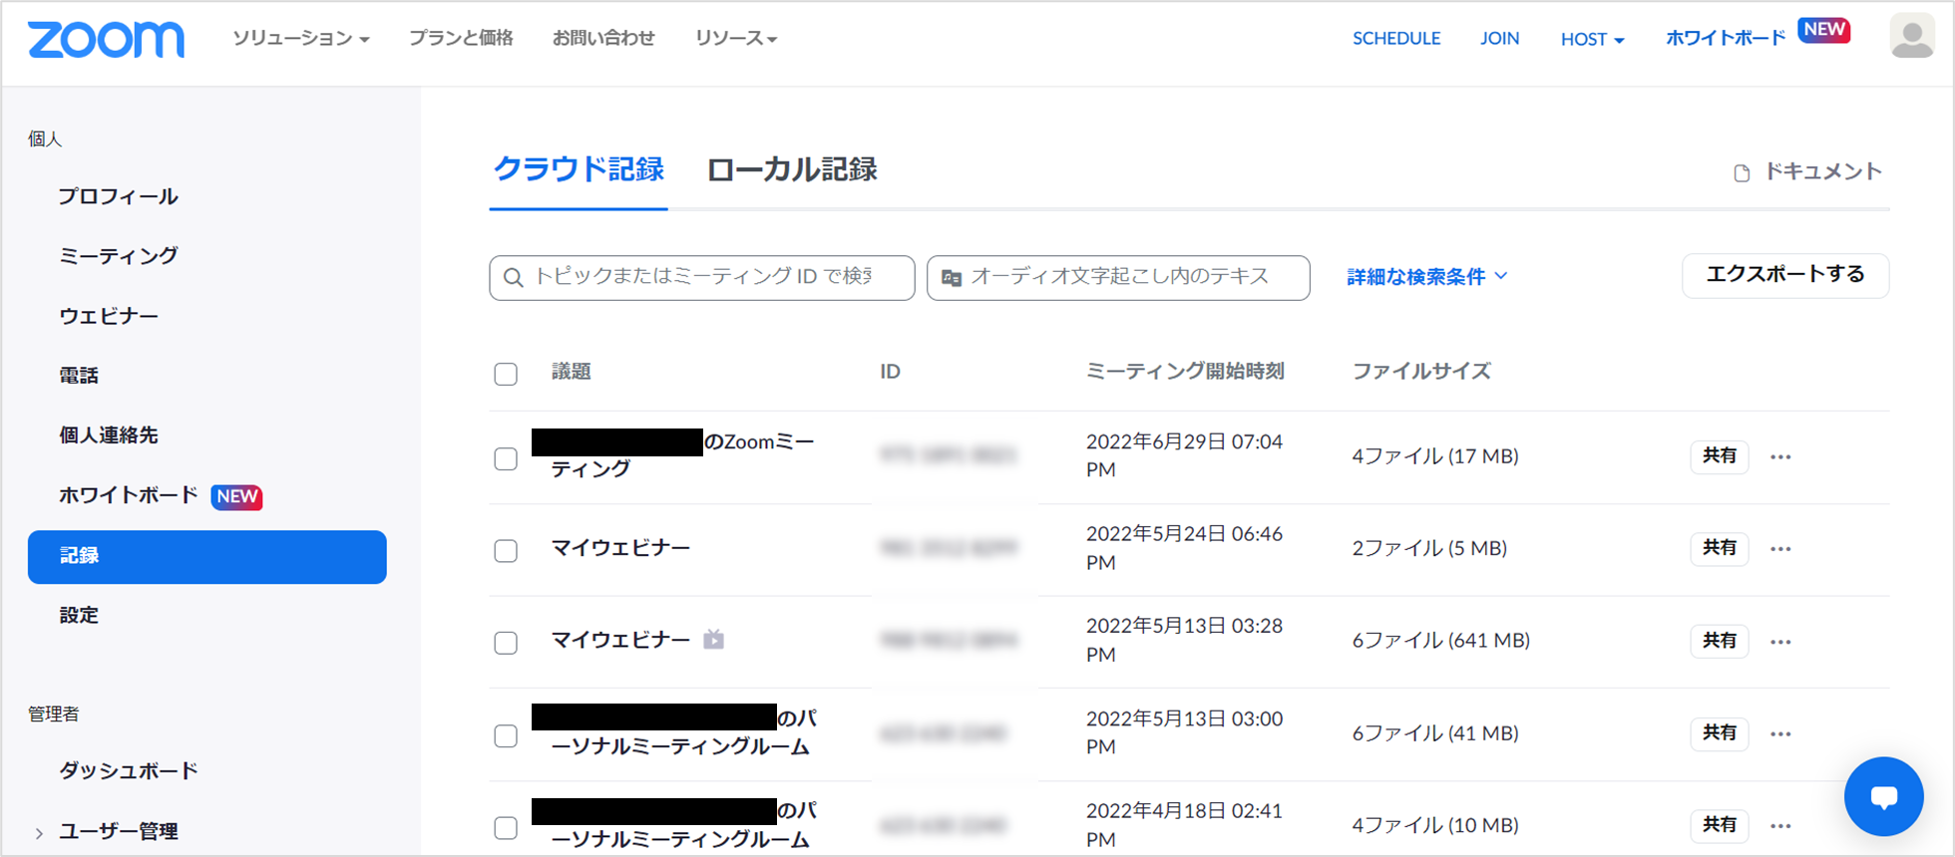Open the chat support bubble
1955x857 pixels.
[x=1883, y=796]
